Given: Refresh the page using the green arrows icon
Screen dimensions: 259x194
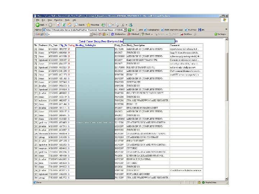Looking at the screenshot, I should (64, 25).
